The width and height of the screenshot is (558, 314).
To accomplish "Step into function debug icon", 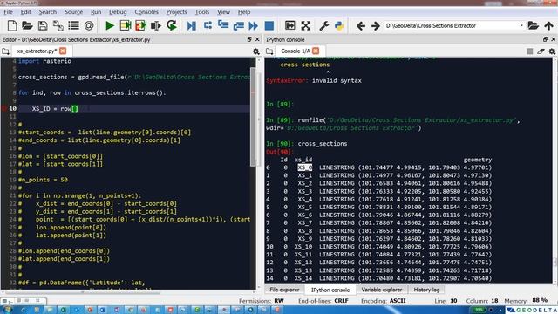I will coord(223,25).
